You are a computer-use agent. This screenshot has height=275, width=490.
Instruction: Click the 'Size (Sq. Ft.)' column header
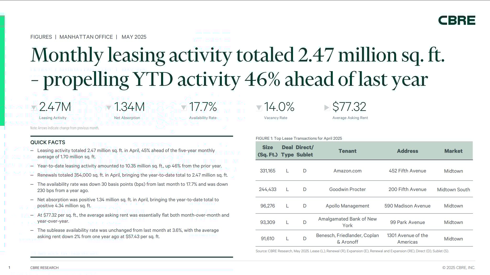[x=268, y=151]
